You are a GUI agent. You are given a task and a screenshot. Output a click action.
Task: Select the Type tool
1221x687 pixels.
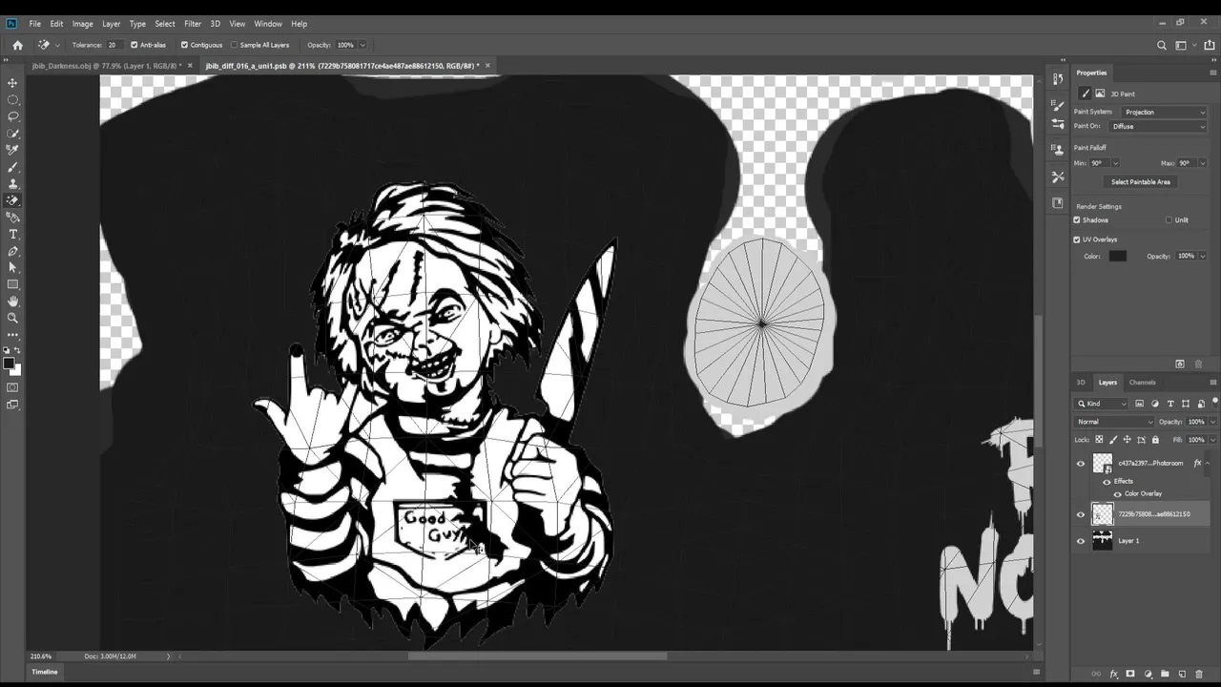13,234
